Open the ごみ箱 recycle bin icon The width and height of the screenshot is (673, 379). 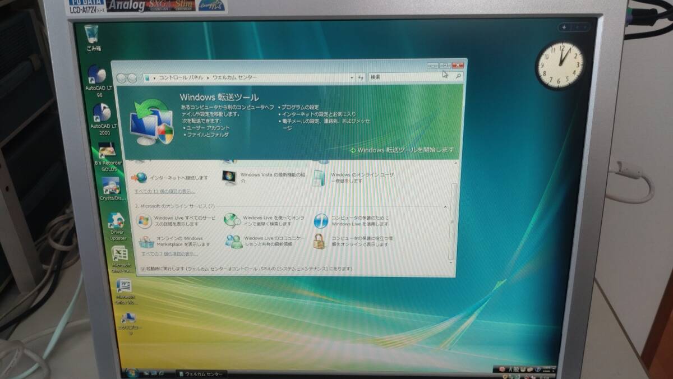tap(93, 38)
